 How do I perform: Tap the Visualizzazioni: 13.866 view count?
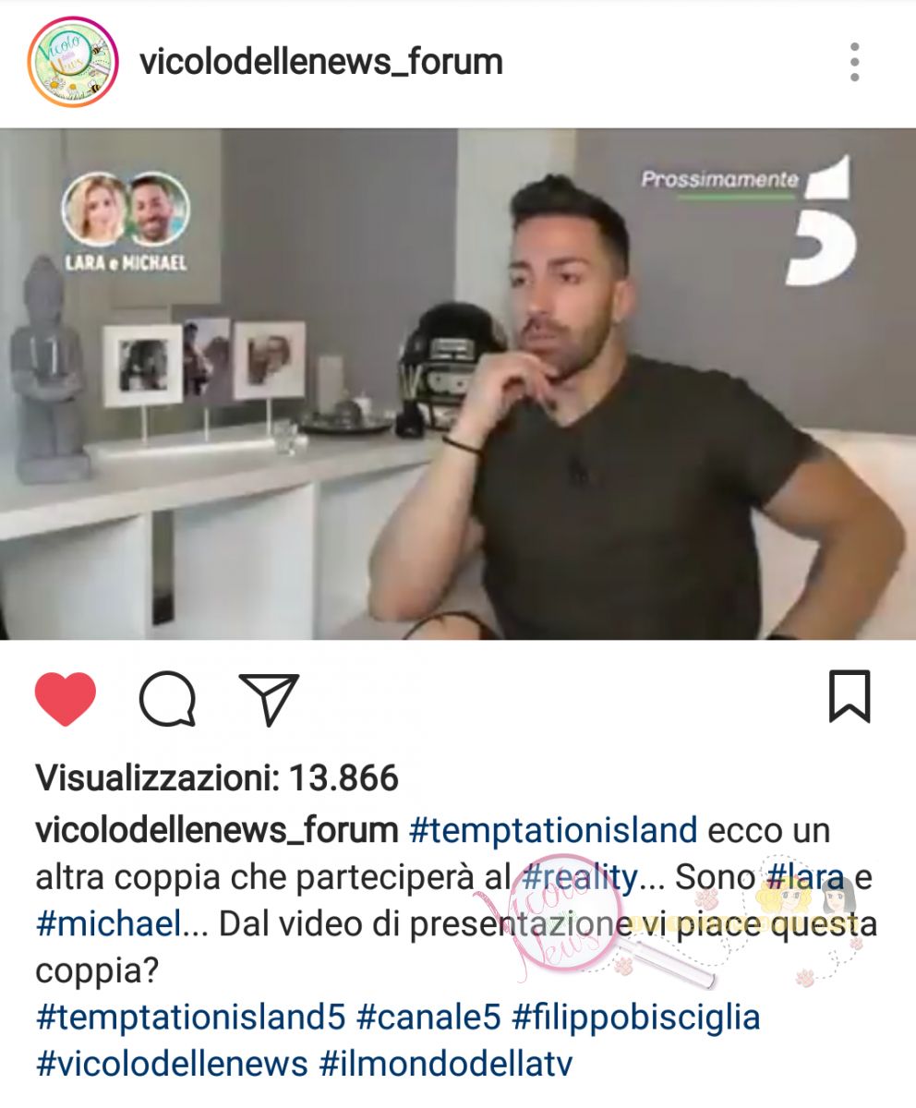[x=217, y=778]
